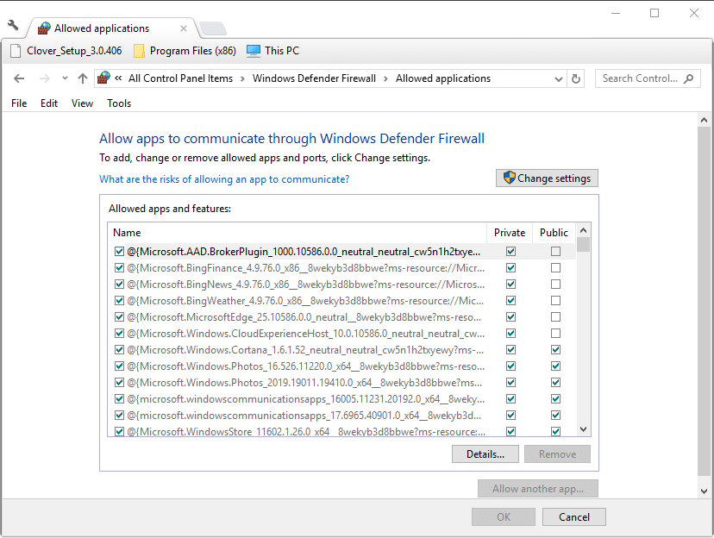Toggle Microsoft.AAD.BrokerPlugin name checkbox
714x538 pixels.
coord(119,251)
